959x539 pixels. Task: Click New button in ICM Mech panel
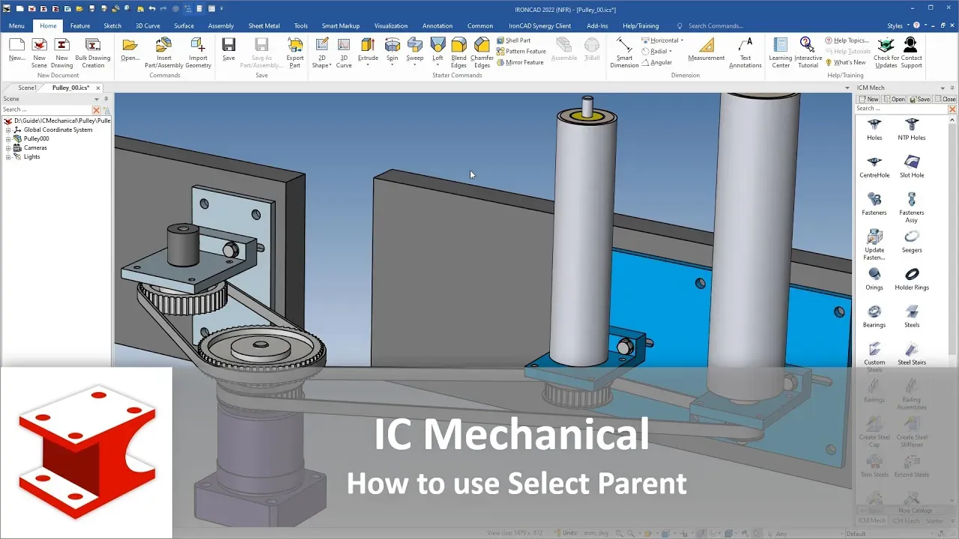click(x=868, y=99)
